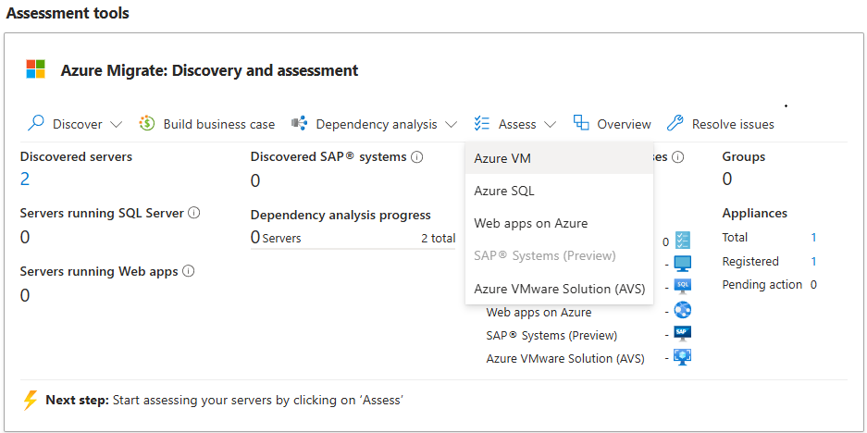Click the Discover magnifier icon
The image size is (867, 433).
pyautogui.click(x=35, y=123)
